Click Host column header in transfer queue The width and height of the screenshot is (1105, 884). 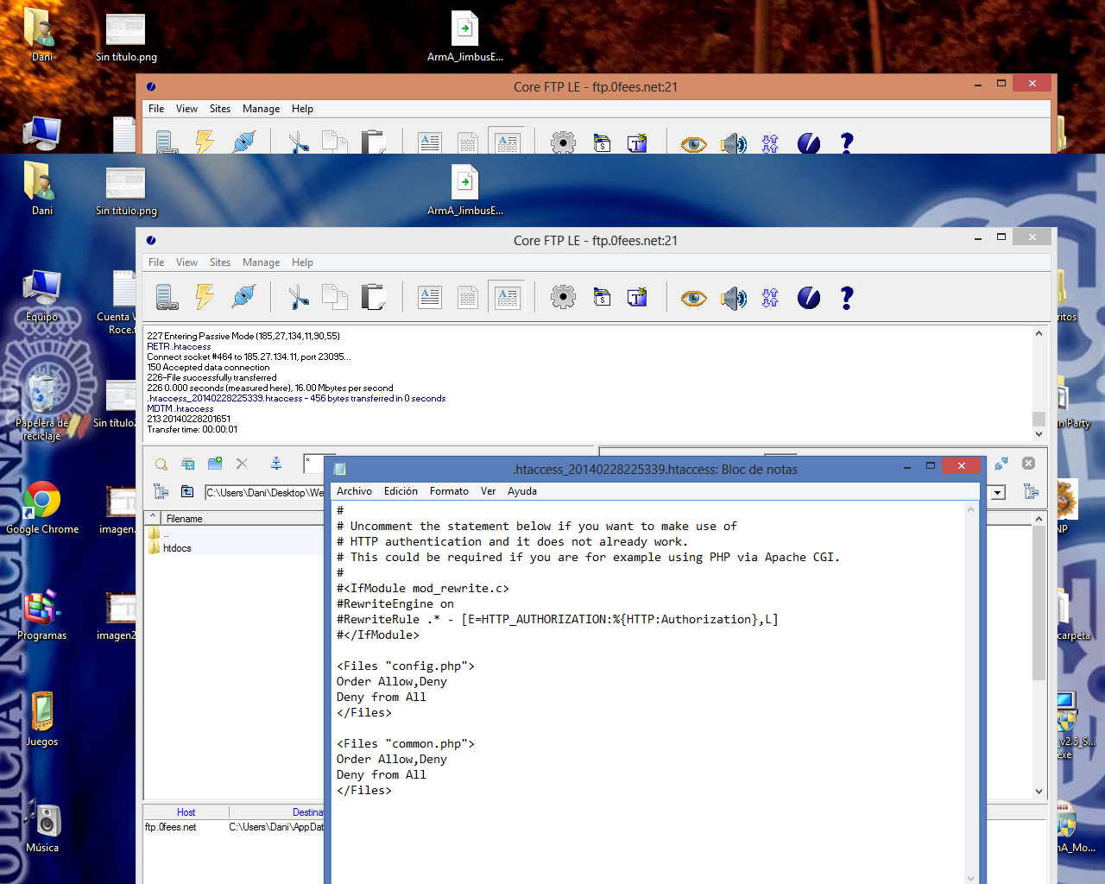click(186, 812)
